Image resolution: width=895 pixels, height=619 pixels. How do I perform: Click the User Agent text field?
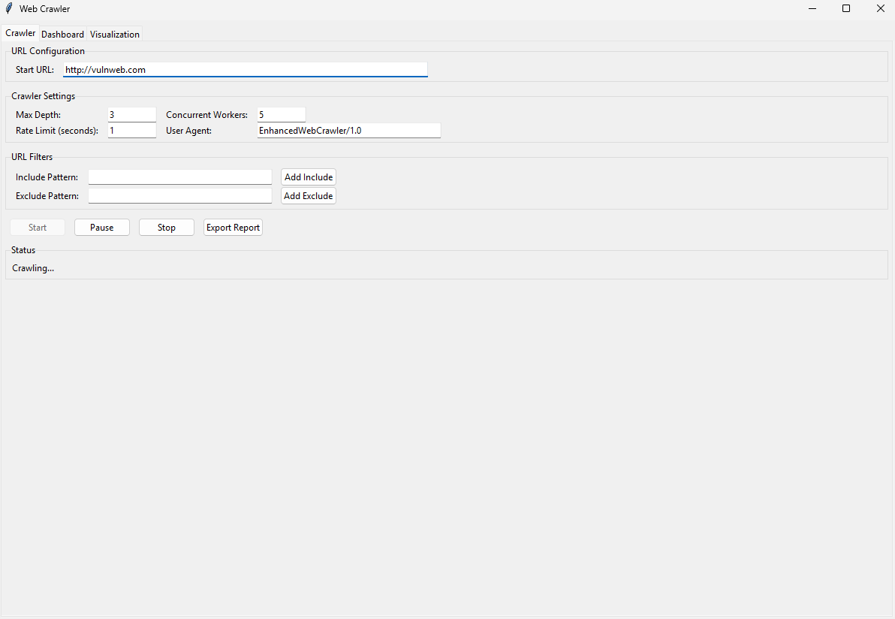(348, 131)
